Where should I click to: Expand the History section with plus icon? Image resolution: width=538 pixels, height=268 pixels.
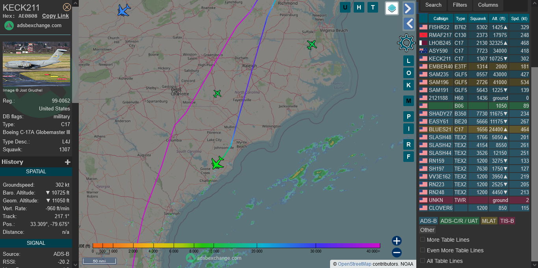point(67,162)
